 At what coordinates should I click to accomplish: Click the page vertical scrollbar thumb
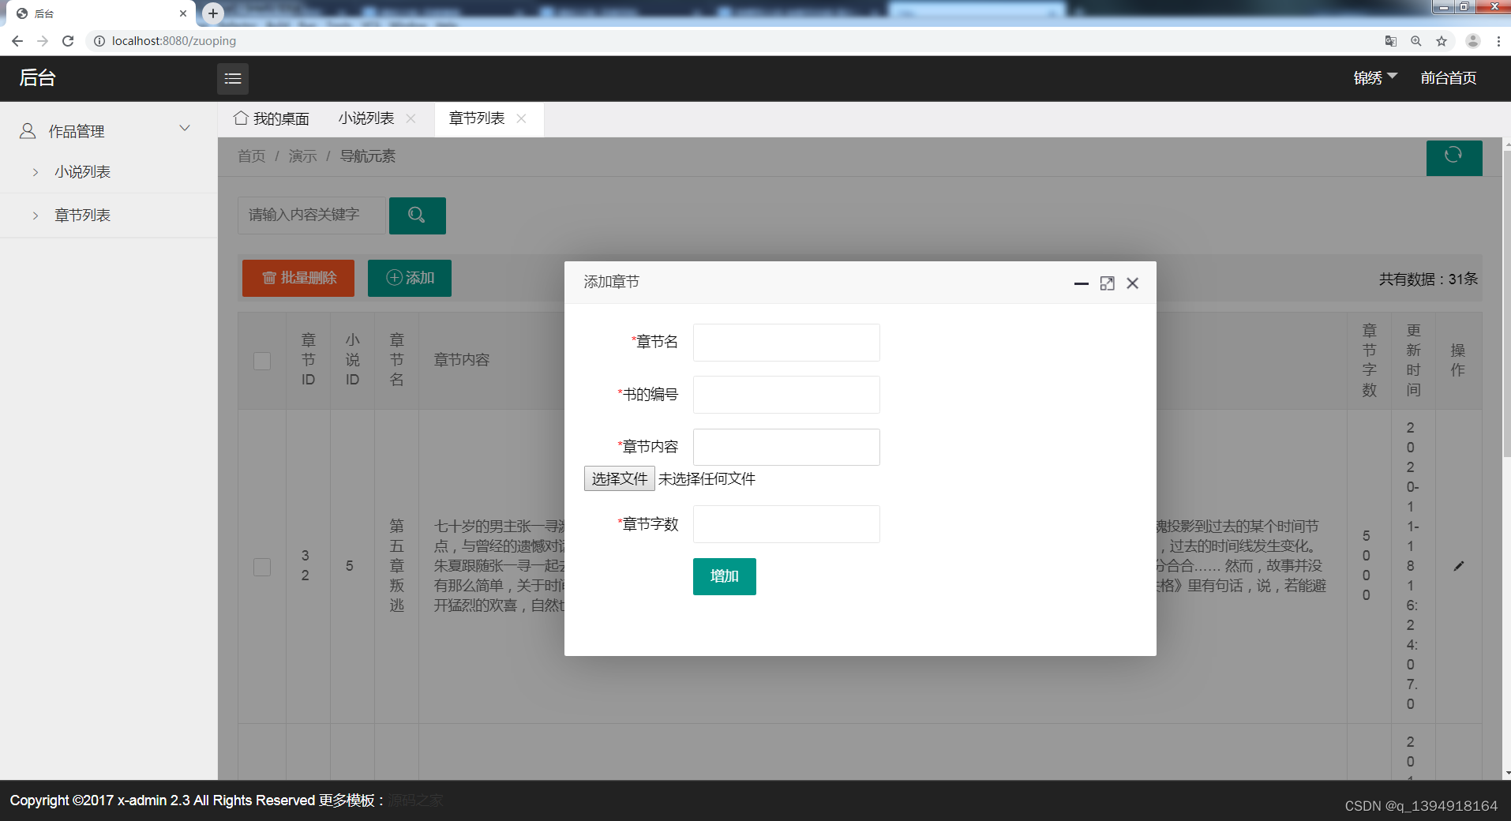point(1507,304)
